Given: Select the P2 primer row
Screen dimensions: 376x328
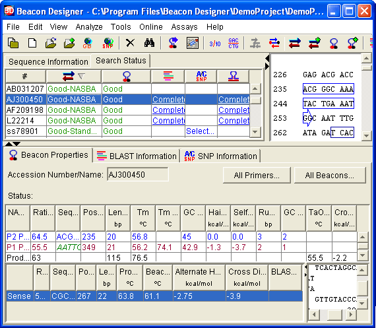Looking at the screenshot, I should pos(181,237).
